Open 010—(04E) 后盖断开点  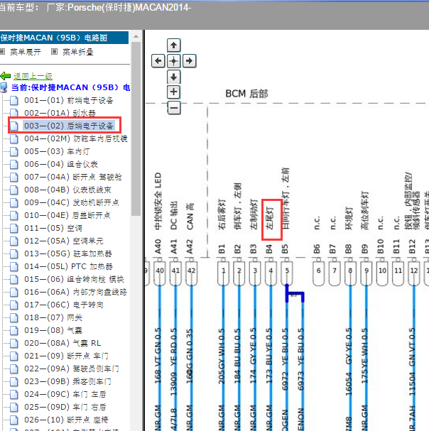67,215
